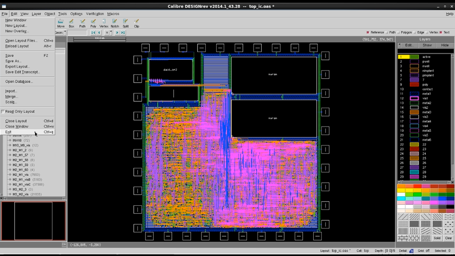Expand the M2_M1_viaC cell node
Image resolution: width=455 pixels, height=256 pixels.
click(10, 184)
